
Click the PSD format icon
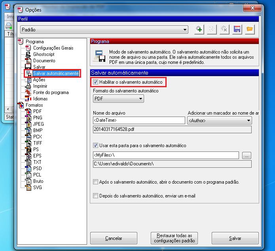pyautogui.click(x=28, y=169)
